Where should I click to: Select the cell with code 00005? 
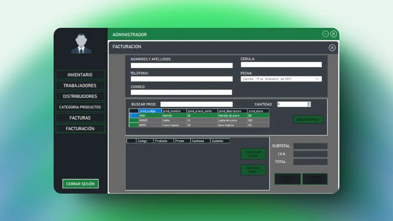(x=150, y=120)
